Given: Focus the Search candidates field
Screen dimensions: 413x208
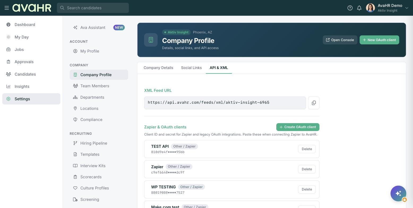Looking at the screenshot, I should (93, 8).
